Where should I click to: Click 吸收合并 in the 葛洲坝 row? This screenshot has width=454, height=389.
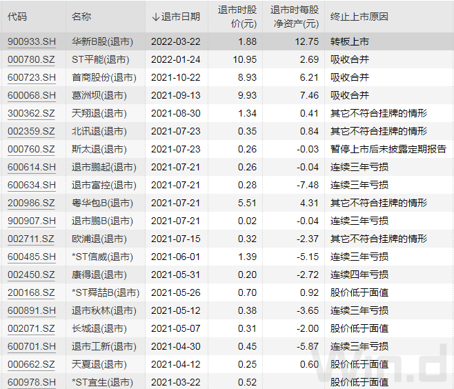tap(350, 95)
